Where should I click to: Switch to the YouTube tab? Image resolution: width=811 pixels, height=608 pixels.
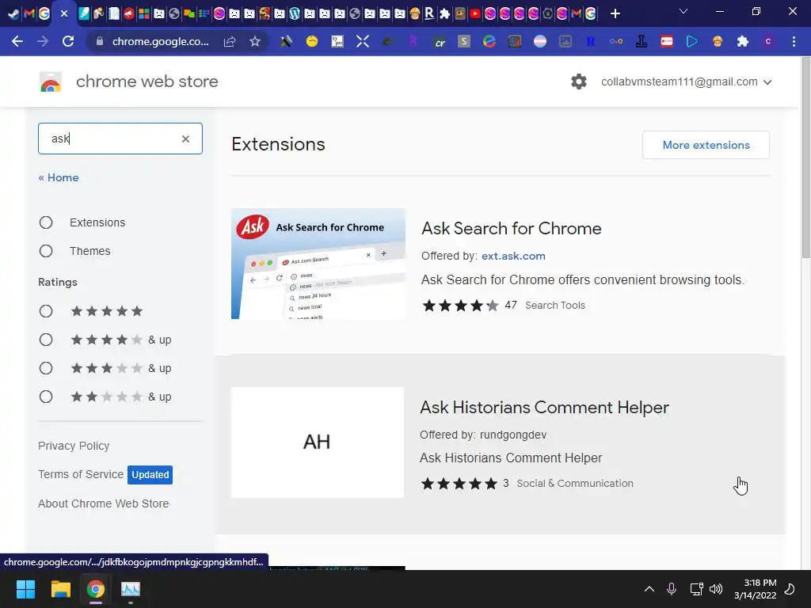(x=475, y=13)
